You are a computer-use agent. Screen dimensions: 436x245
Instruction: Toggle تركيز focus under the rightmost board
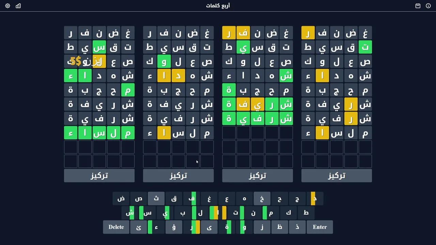[336, 176]
